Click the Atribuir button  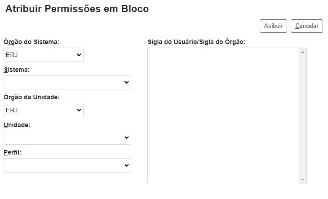click(x=273, y=26)
